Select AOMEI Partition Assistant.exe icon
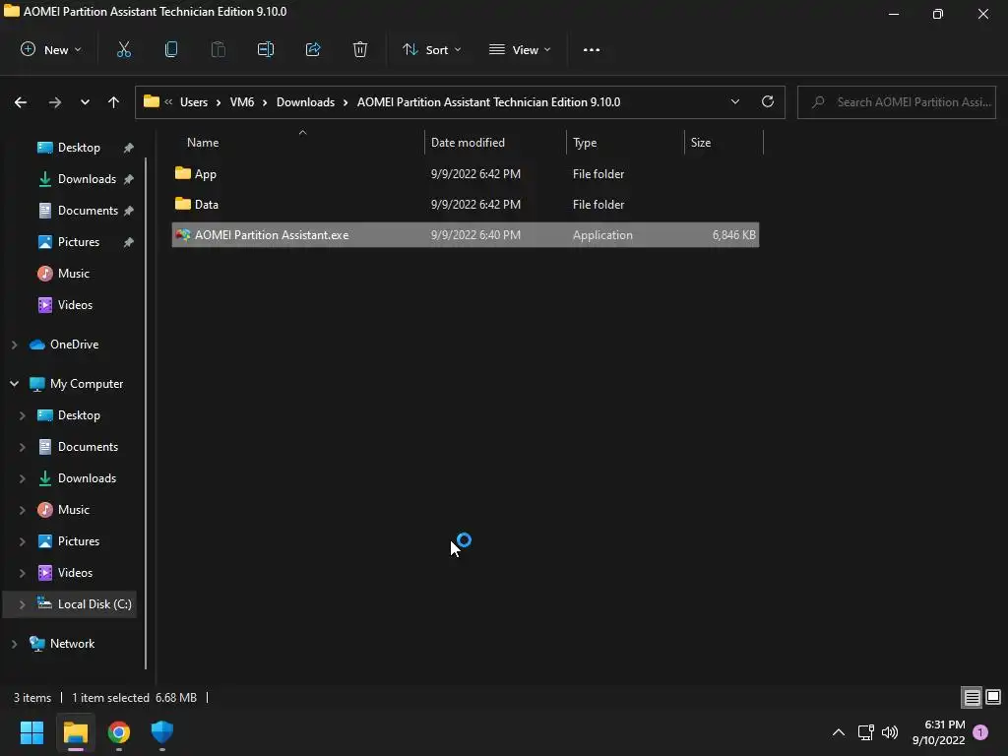This screenshot has width=1008, height=756. tap(182, 234)
